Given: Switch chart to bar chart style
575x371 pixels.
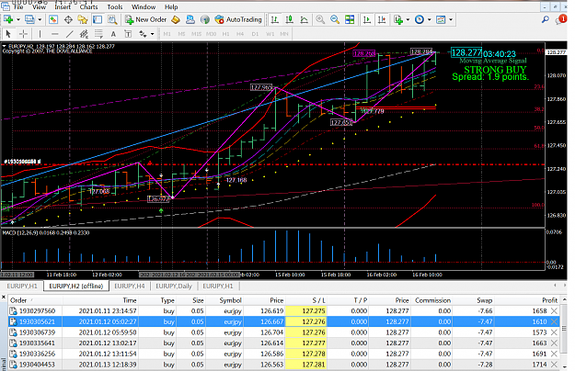Looking at the screenshot, I should 274,19.
